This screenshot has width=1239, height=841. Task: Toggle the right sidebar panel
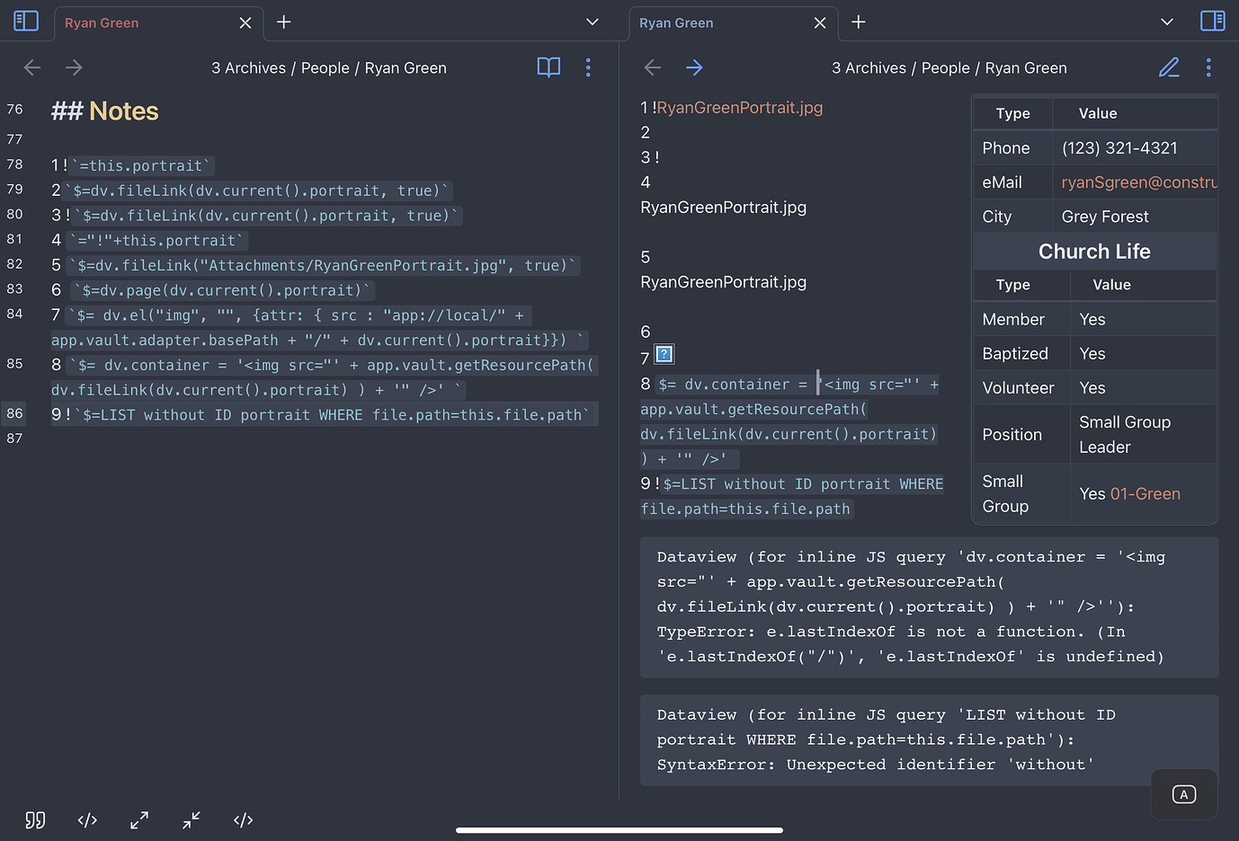click(1213, 21)
